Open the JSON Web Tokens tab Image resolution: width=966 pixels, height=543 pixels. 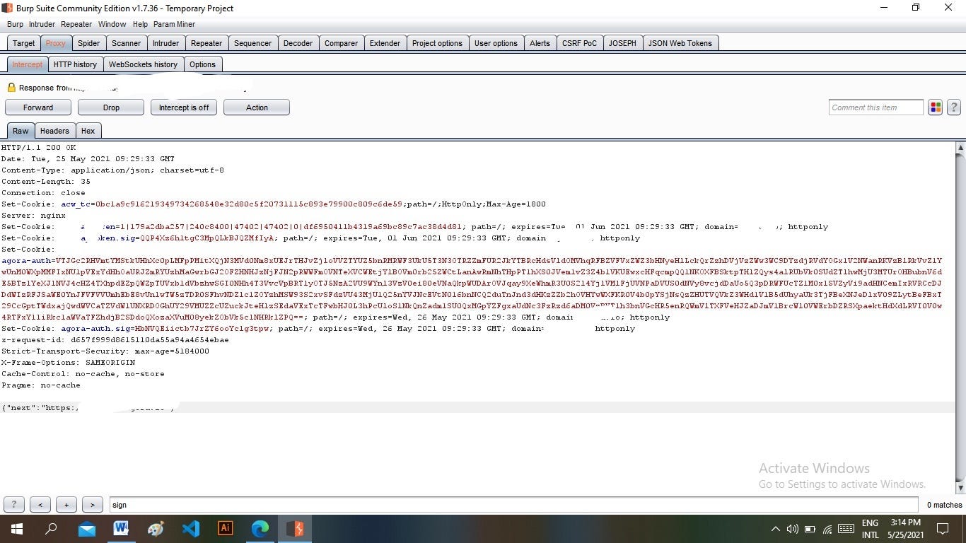tap(680, 43)
